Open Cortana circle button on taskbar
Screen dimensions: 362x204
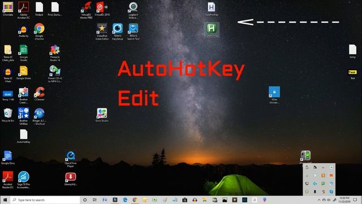click(x=85, y=200)
